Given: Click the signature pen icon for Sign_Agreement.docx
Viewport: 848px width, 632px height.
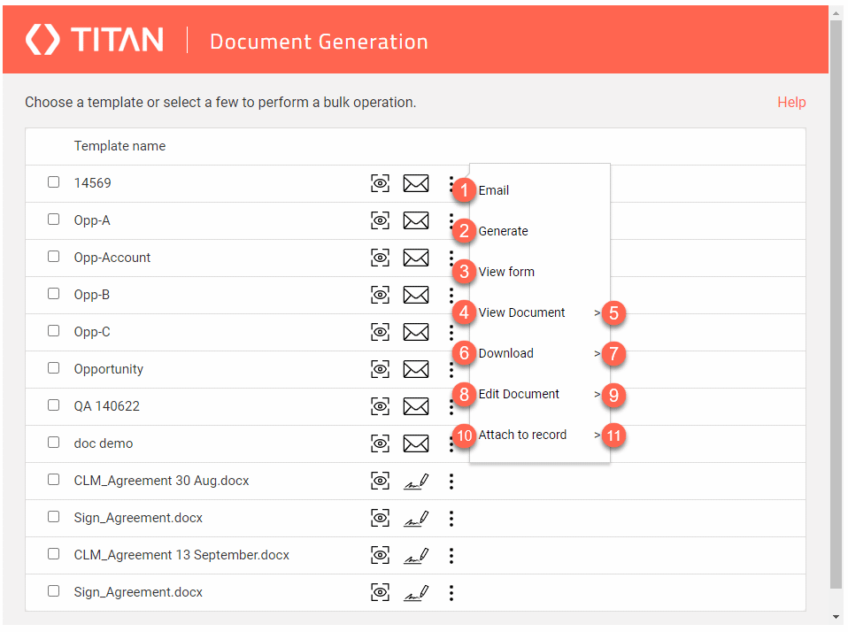Looking at the screenshot, I should point(416,518).
